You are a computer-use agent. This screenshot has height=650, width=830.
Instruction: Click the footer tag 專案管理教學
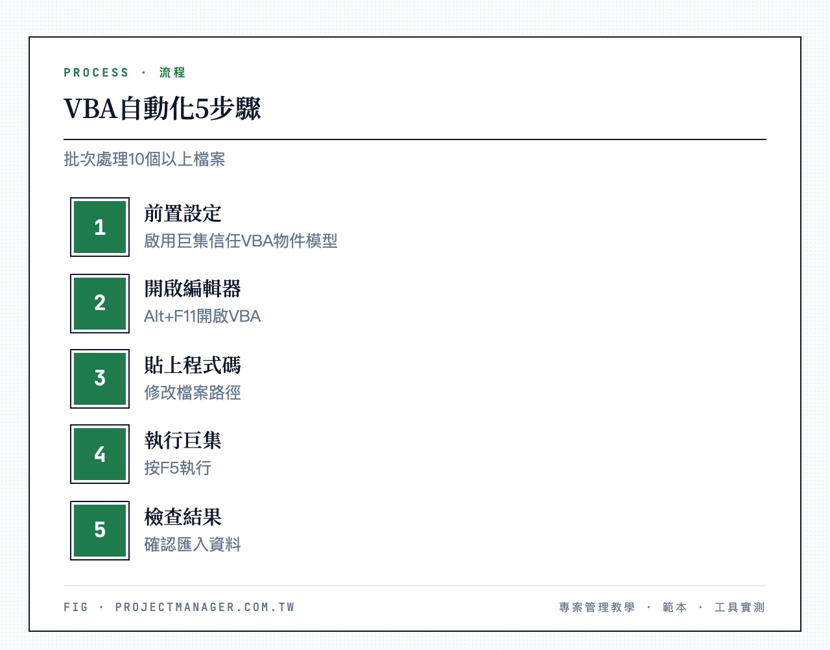pos(597,607)
